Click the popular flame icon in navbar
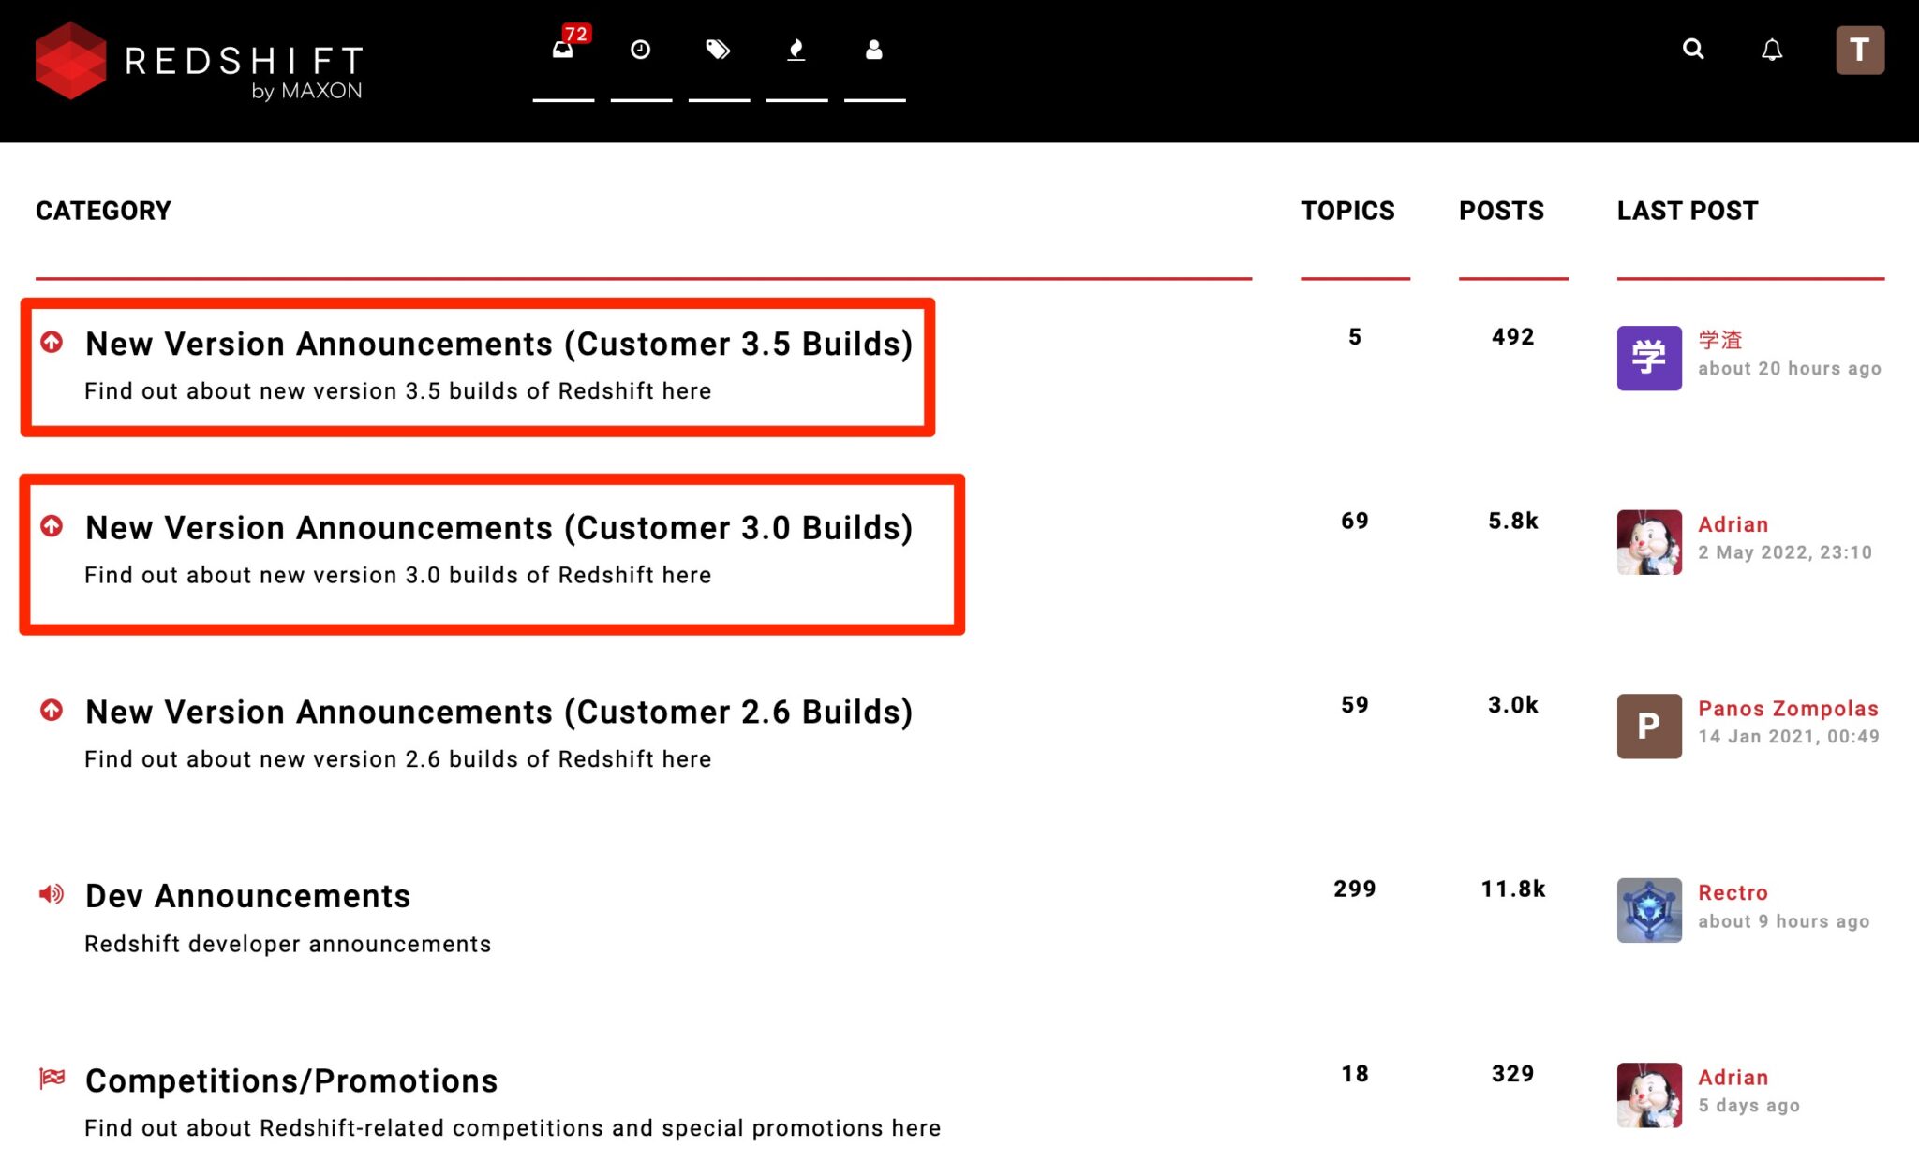The height and width of the screenshot is (1161, 1919). 796,50
